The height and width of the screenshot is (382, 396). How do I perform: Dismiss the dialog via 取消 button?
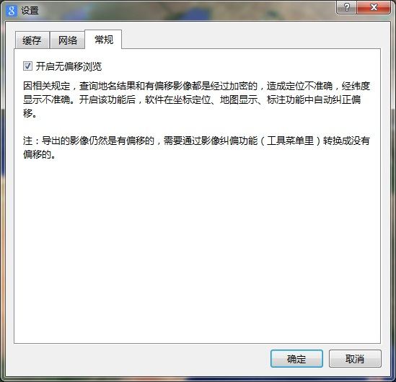[x=355, y=358]
